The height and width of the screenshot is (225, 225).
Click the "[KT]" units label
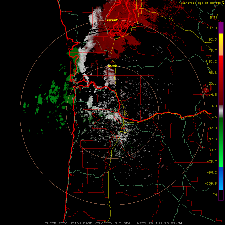213,17
